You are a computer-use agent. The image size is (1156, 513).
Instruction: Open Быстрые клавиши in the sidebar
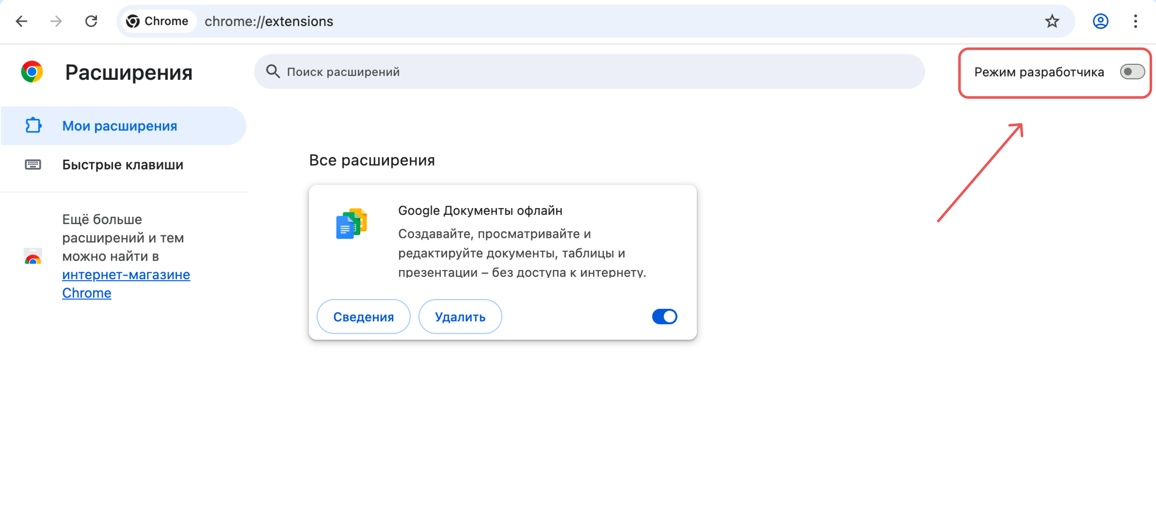123,165
